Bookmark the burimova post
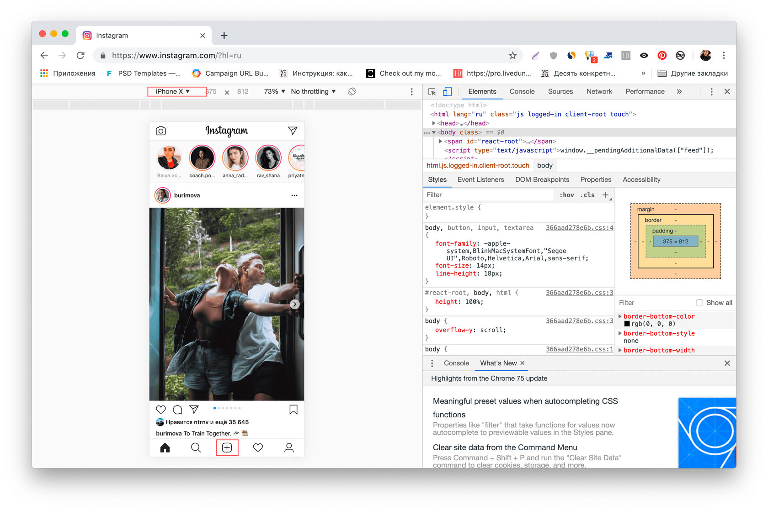 click(x=293, y=410)
